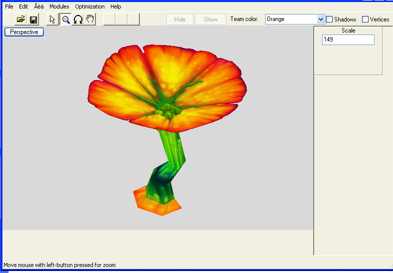The height and width of the screenshot is (273, 393).
Task: Click the Save floppy disk icon
Action: 33,19
